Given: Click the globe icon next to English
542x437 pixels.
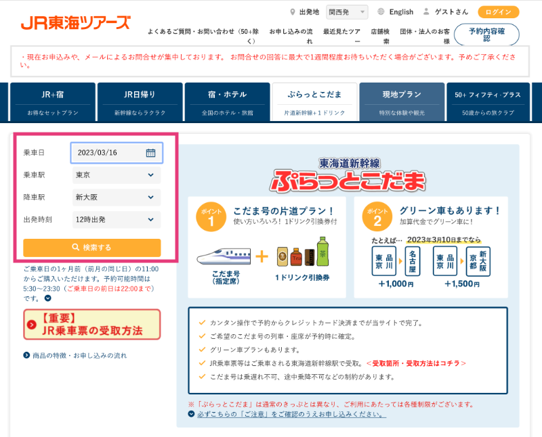Looking at the screenshot, I should click(x=381, y=11).
